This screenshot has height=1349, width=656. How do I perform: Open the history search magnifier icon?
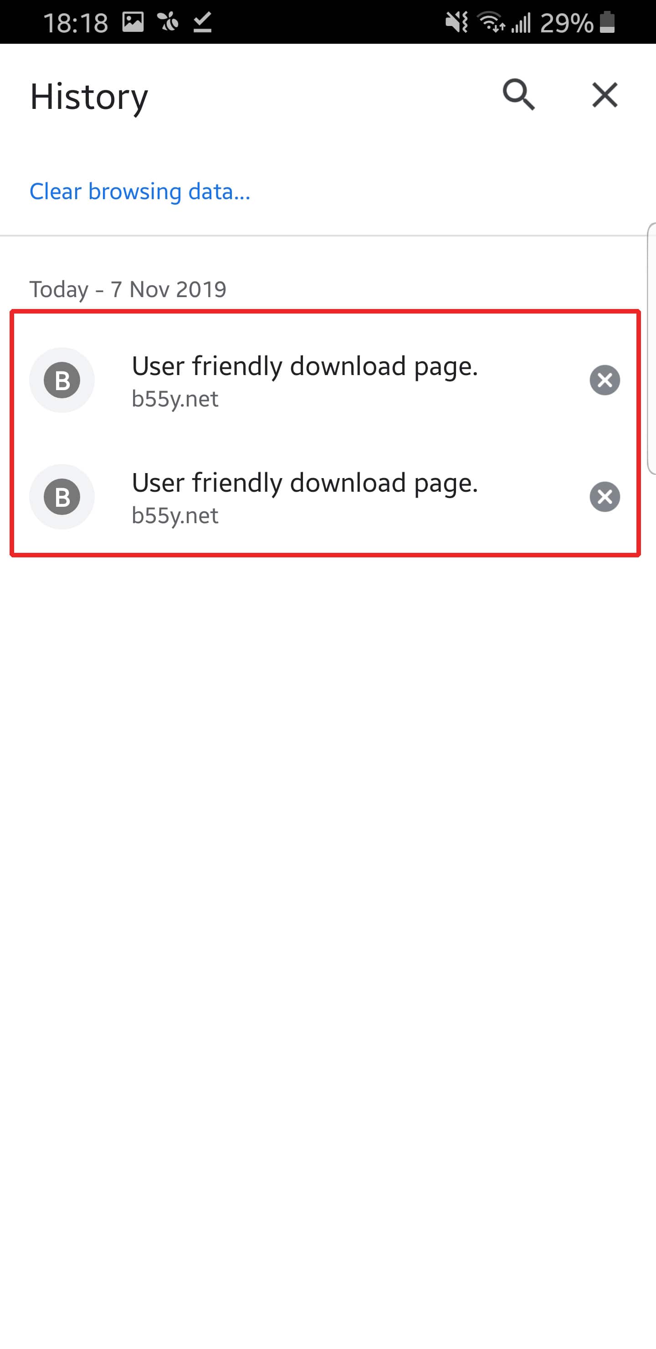[x=518, y=95]
